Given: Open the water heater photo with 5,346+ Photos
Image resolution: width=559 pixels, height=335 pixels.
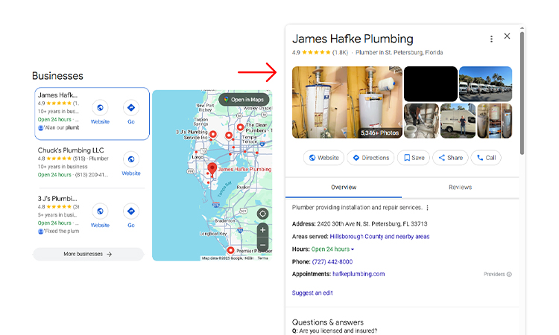Looking at the screenshot, I should point(347,102).
